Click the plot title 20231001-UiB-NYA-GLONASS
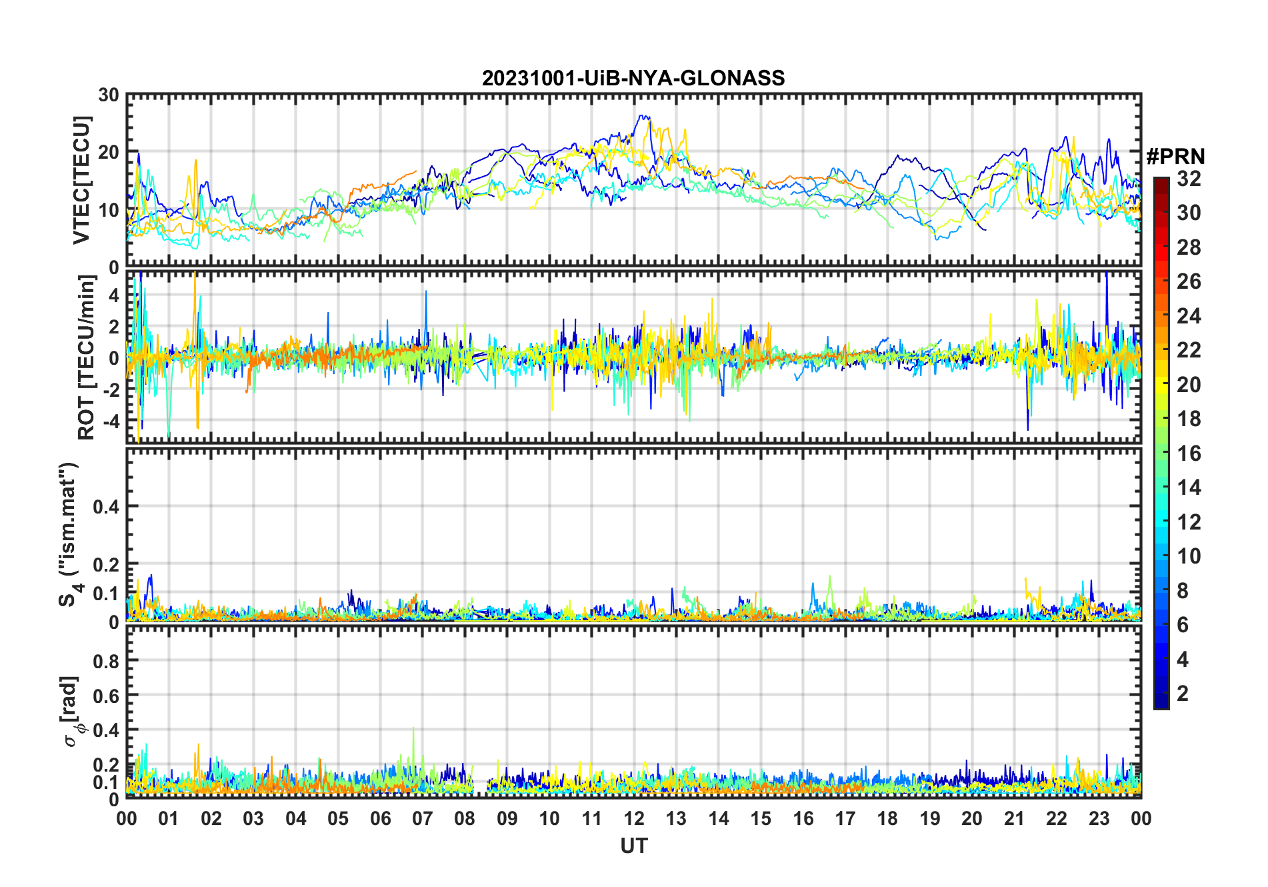1268x887 pixels. [633, 78]
